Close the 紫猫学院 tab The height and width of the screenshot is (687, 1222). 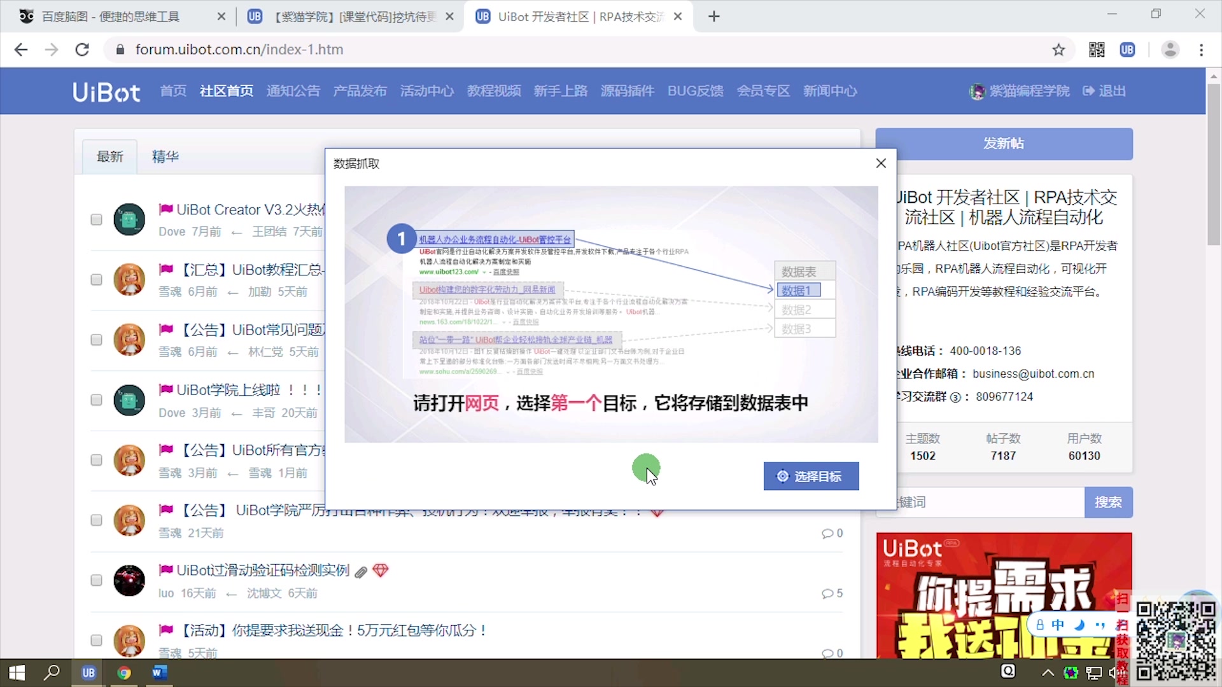coord(450,17)
